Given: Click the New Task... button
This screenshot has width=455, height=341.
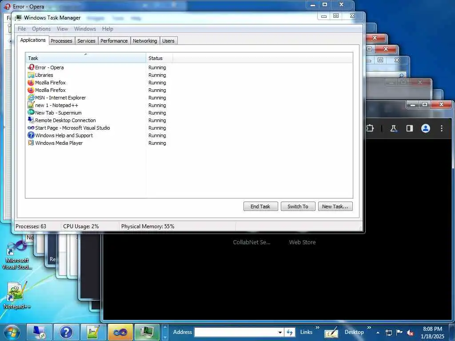Looking at the screenshot, I should click(x=335, y=206).
